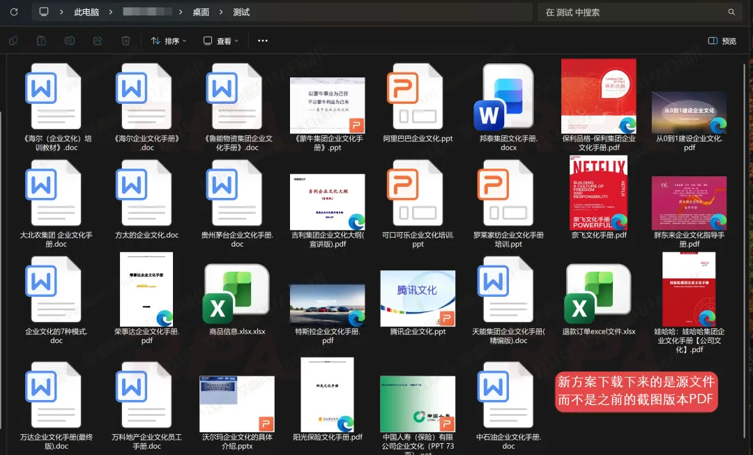Select 娃哈哈集团企业文化手册 pdf thumbnail

689,289
